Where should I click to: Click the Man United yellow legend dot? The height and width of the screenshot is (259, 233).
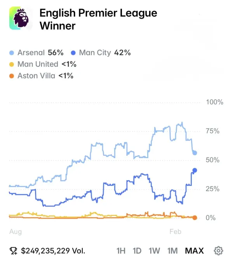tap(12, 64)
